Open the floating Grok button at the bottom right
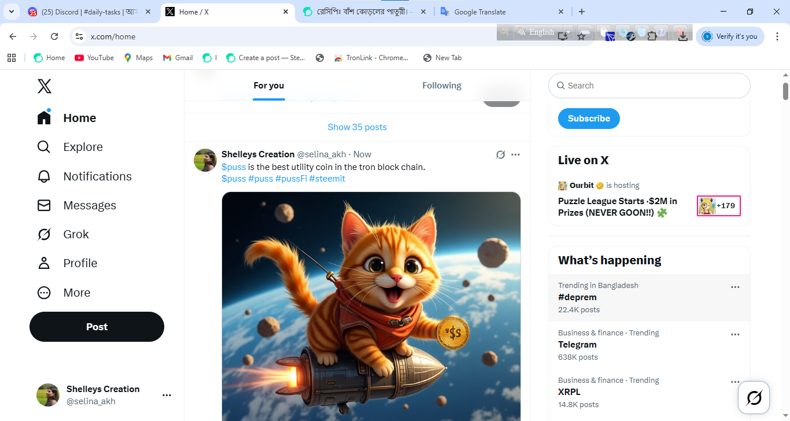The height and width of the screenshot is (421, 790). point(754,397)
